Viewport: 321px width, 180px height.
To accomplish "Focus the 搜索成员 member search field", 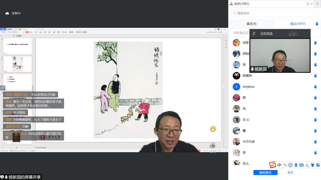I will [274, 13].
